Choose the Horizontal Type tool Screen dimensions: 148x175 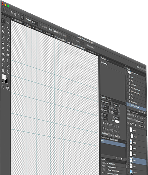click(8, 61)
